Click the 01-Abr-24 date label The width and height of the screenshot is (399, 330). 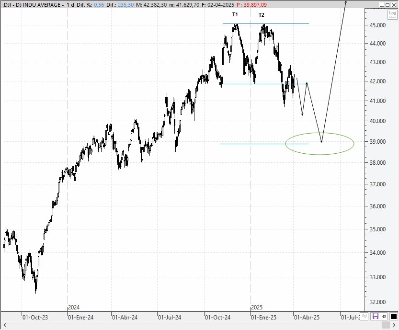tap(125, 318)
